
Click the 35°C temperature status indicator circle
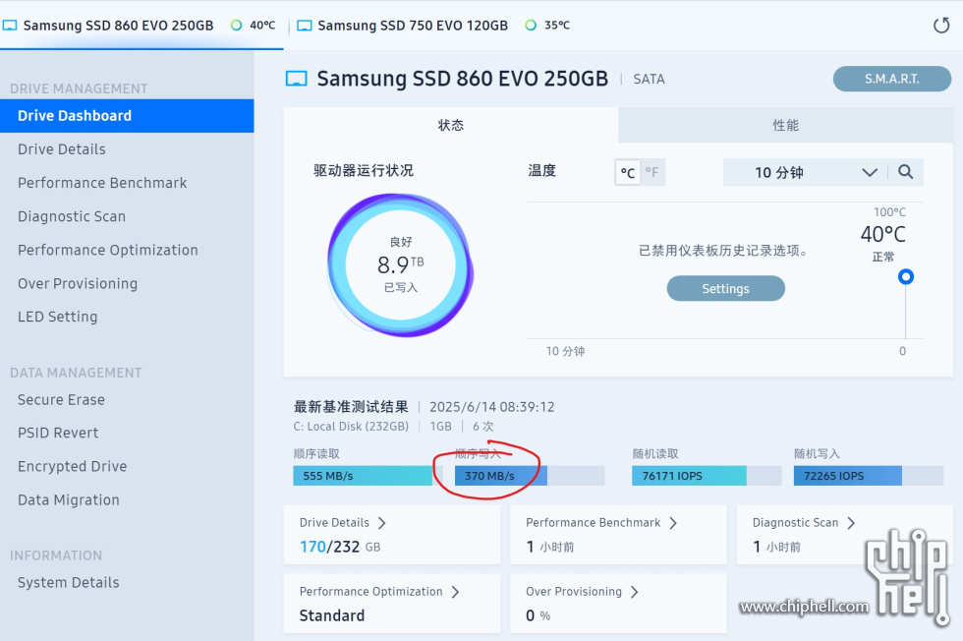tap(531, 26)
